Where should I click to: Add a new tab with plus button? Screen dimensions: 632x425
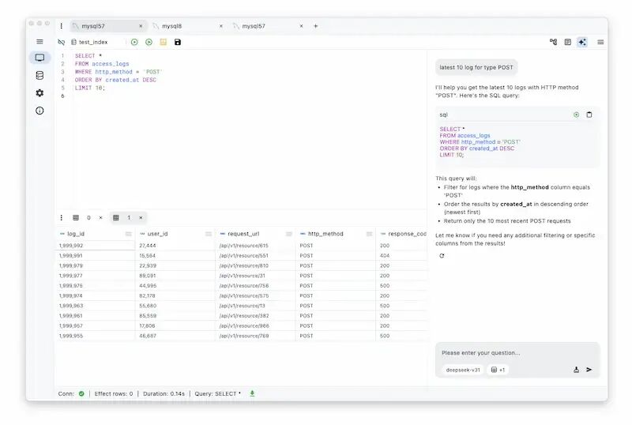click(315, 26)
